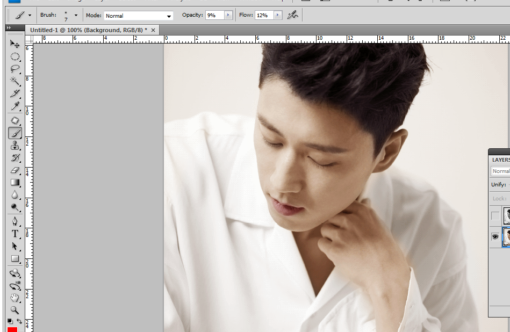Select the Elliptical Marquee tool
This screenshot has width=510, height=332.
coord(15,56)
